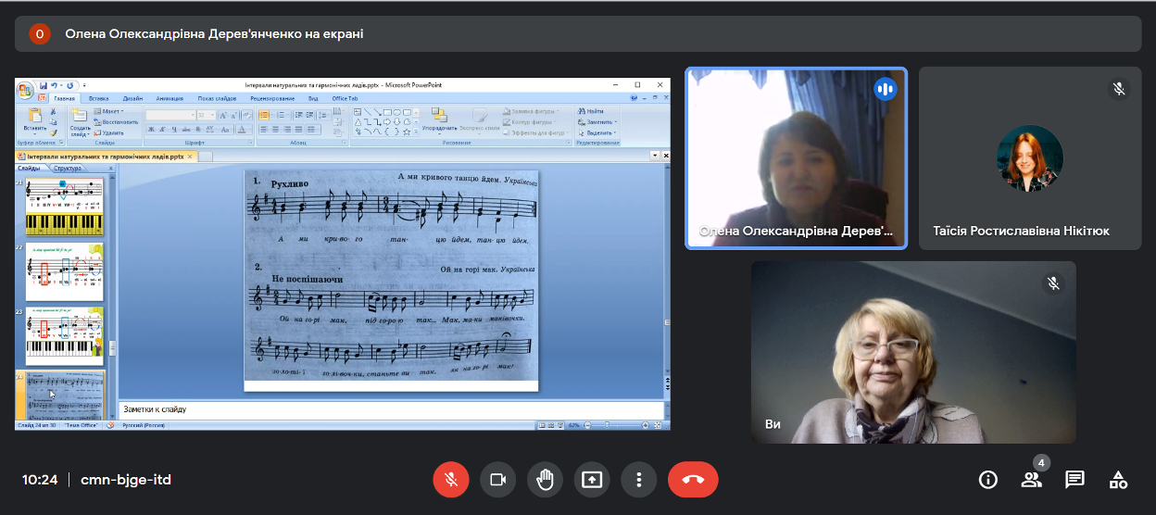Unmute your microphone in the call bar
Image resolution: width=1156 pixels, height=515 pixels.
pos(450,480)
